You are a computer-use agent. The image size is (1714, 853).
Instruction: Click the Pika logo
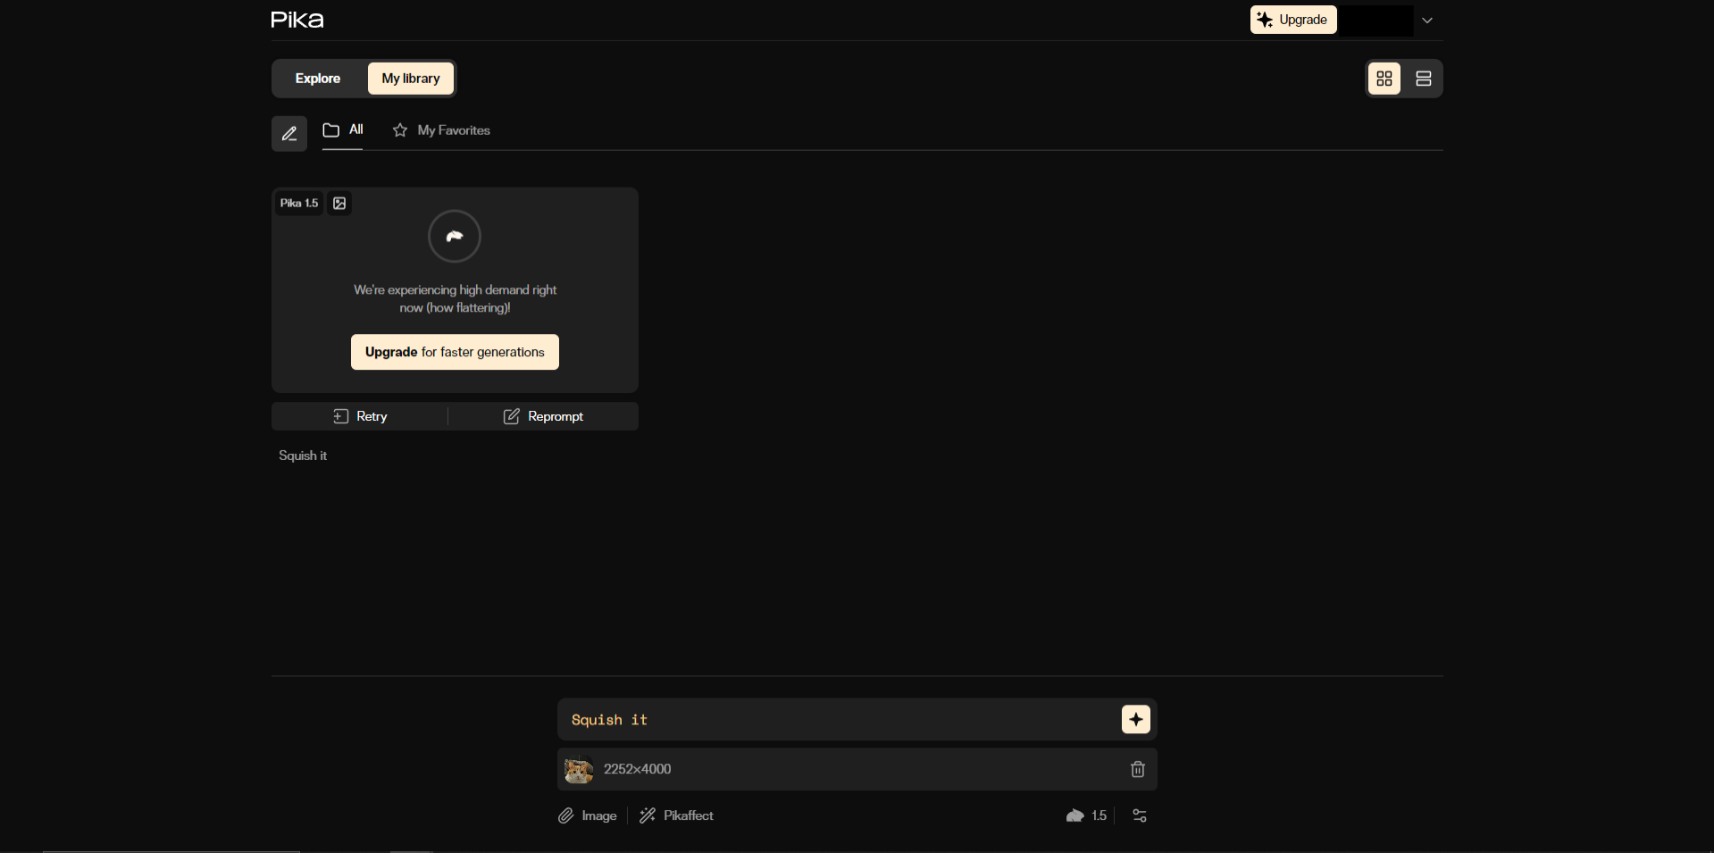(297, 20)
